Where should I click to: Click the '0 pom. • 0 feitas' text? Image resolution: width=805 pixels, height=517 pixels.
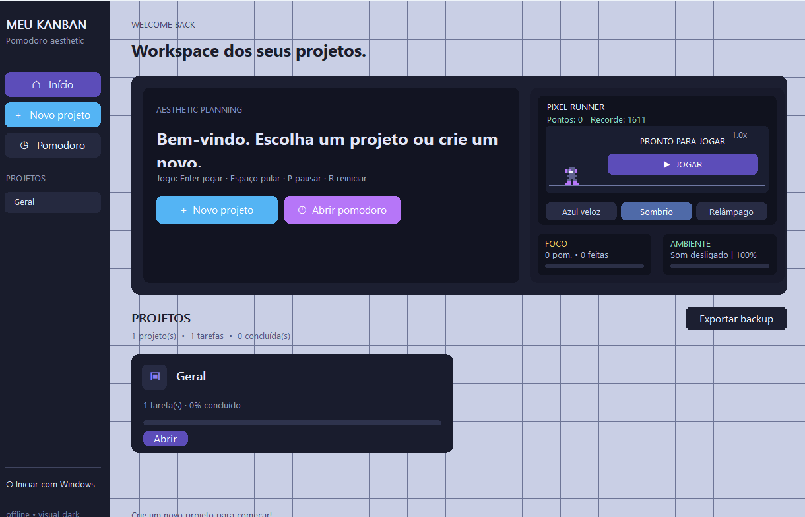coord(577,255)
